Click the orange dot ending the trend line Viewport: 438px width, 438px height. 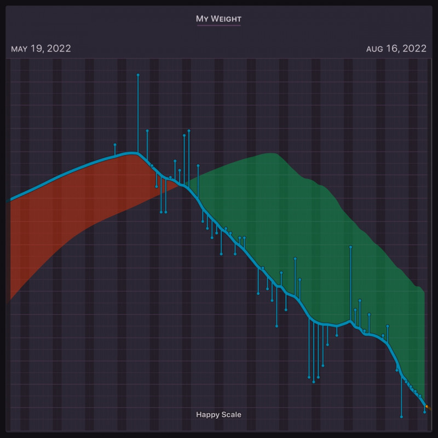tap(427, 407)
